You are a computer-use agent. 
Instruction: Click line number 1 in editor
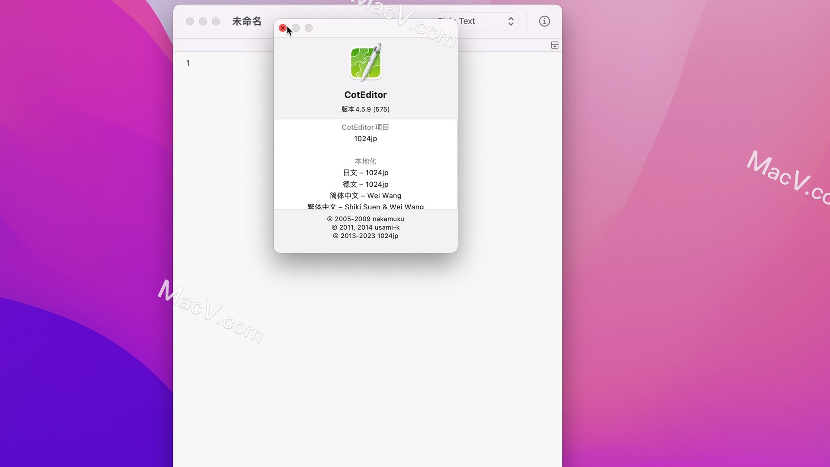(x=188, y=64)
